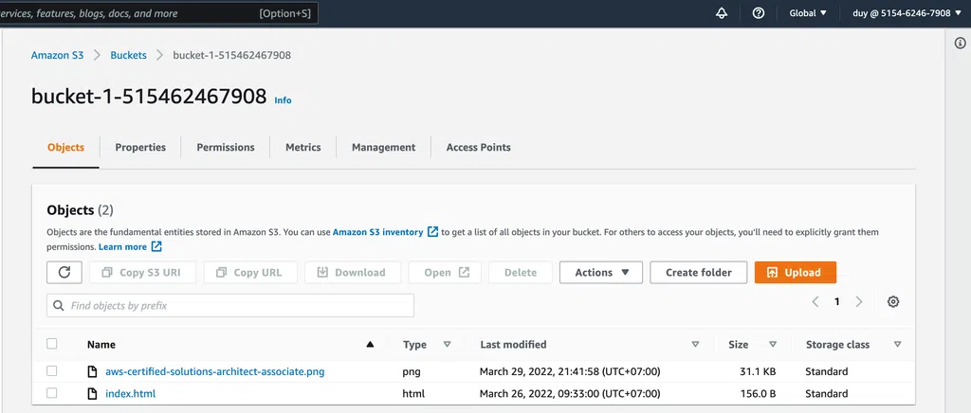Switch to the Properties tab

click(x=140, y=147)
